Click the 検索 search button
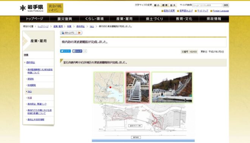Viewport: 250px width, 143px height. click(226, 5)
